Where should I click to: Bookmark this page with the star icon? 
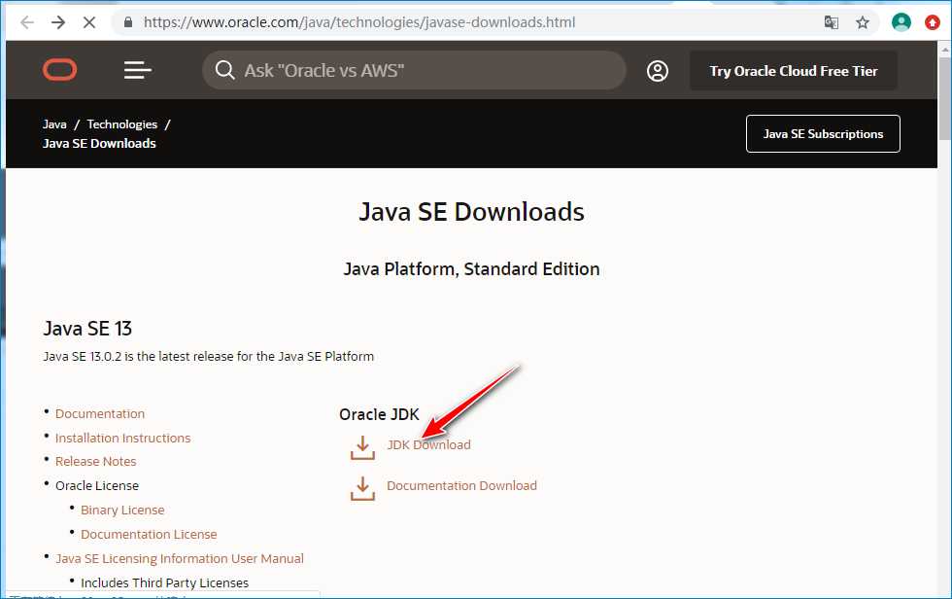pyautogui.click(x=863, y=22)
